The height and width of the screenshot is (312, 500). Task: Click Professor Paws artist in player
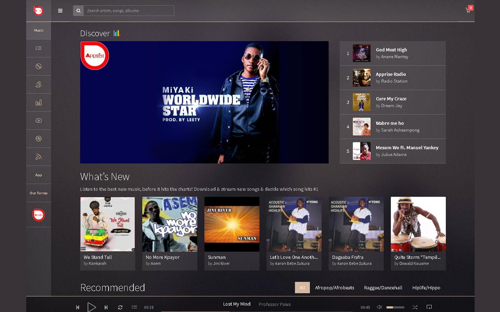[x=275, y=305]
